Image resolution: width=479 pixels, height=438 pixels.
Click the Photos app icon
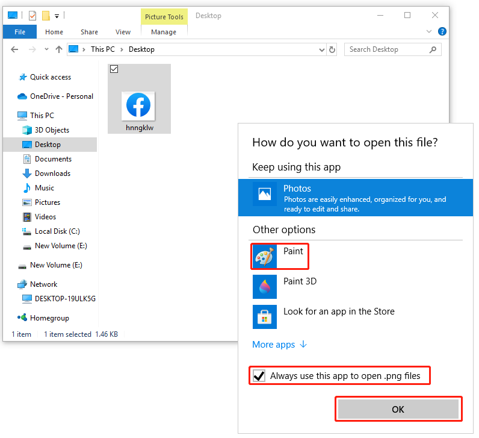265,194
